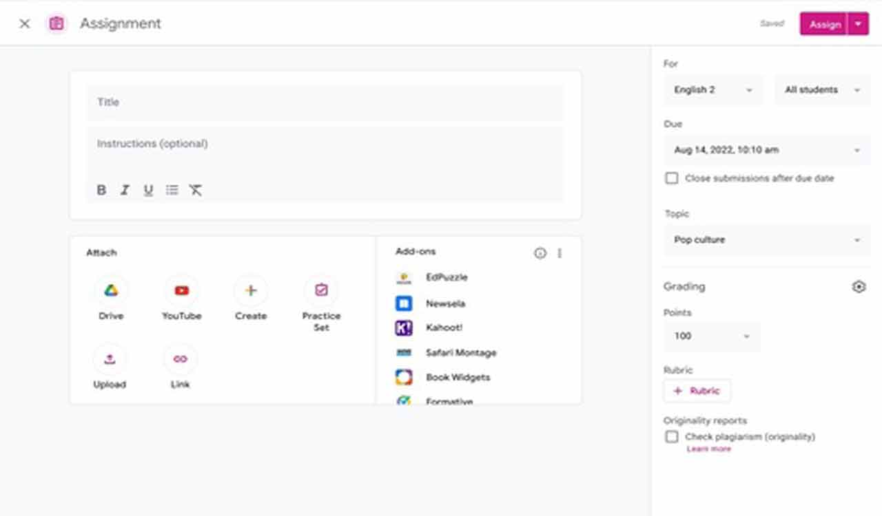Open the English 2 class dropdown
This screenshot has height=516, width=882.
tap(712, 89)
